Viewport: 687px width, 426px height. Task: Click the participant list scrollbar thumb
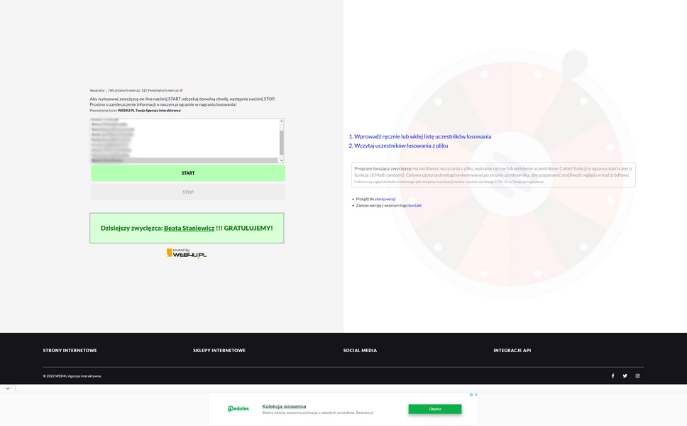(281, 142)
